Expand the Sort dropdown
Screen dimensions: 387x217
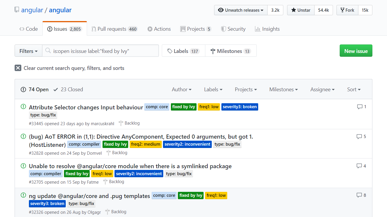pyautogui.click(x=354, y=89)
